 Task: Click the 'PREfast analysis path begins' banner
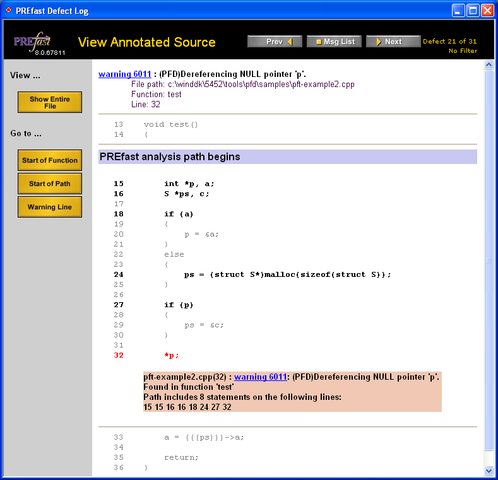tap(288, 157)
